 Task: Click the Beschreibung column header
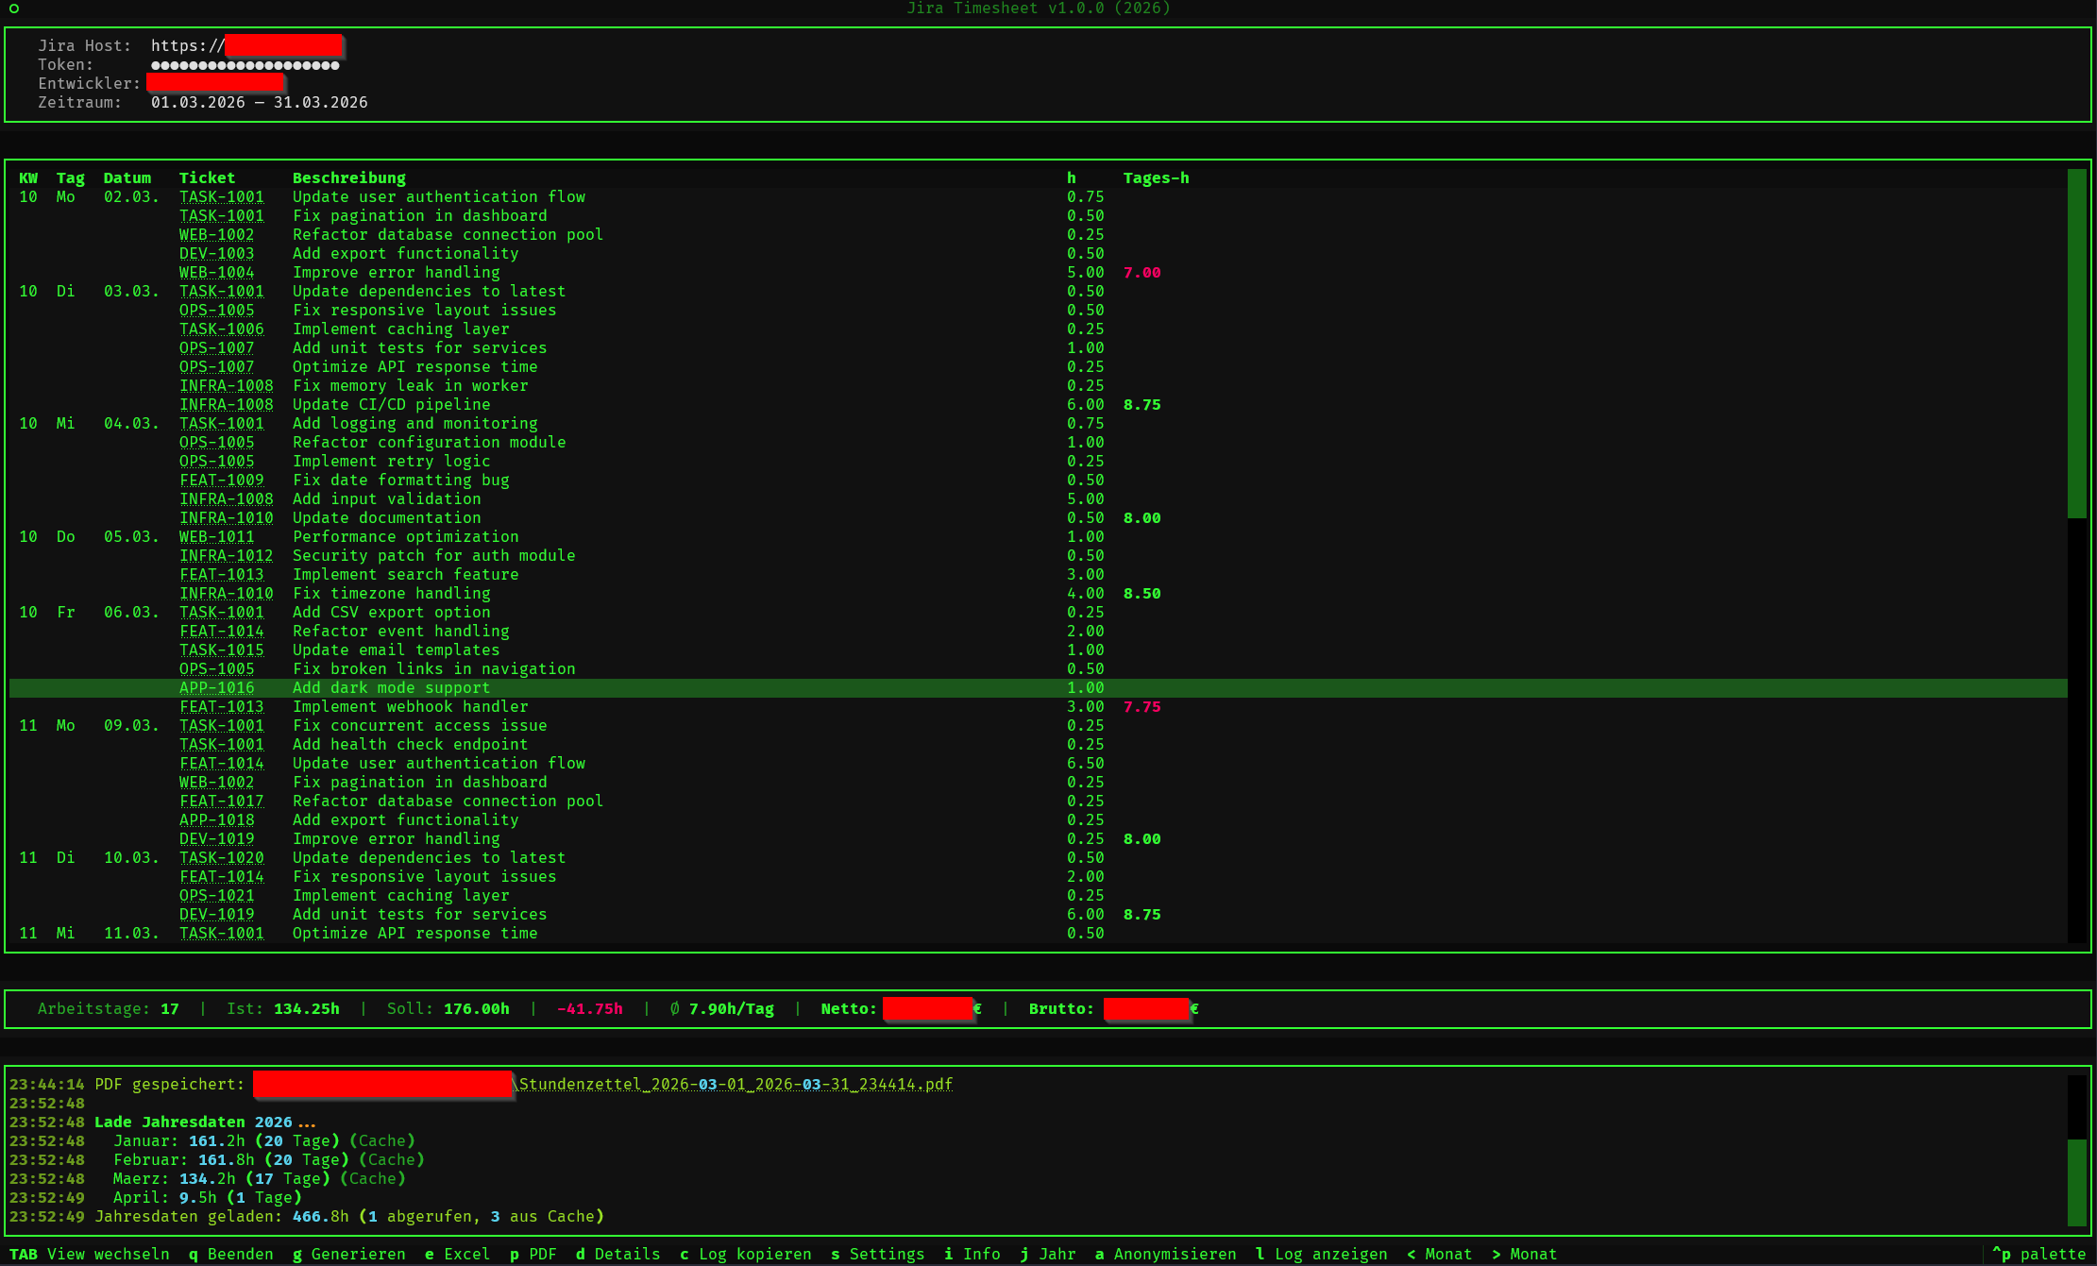point(349,177)
